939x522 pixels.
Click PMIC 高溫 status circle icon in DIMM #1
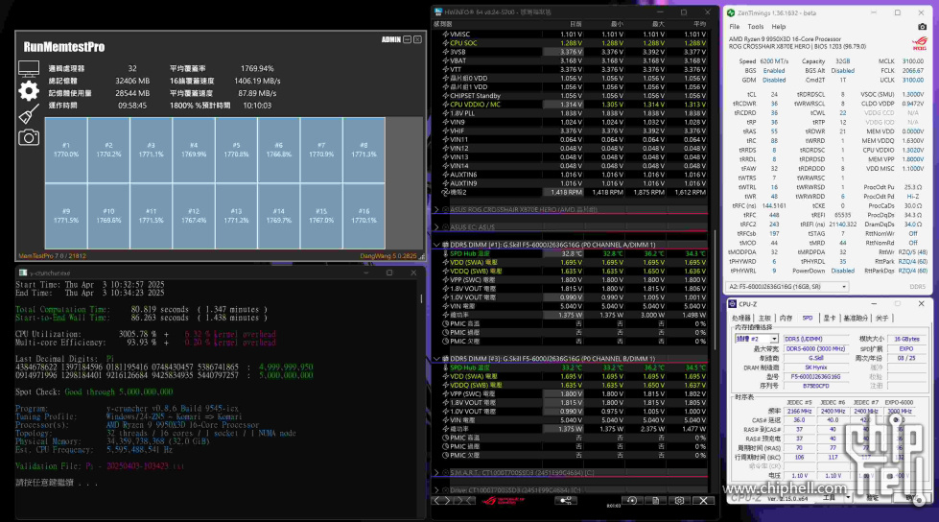pos(446,323)
